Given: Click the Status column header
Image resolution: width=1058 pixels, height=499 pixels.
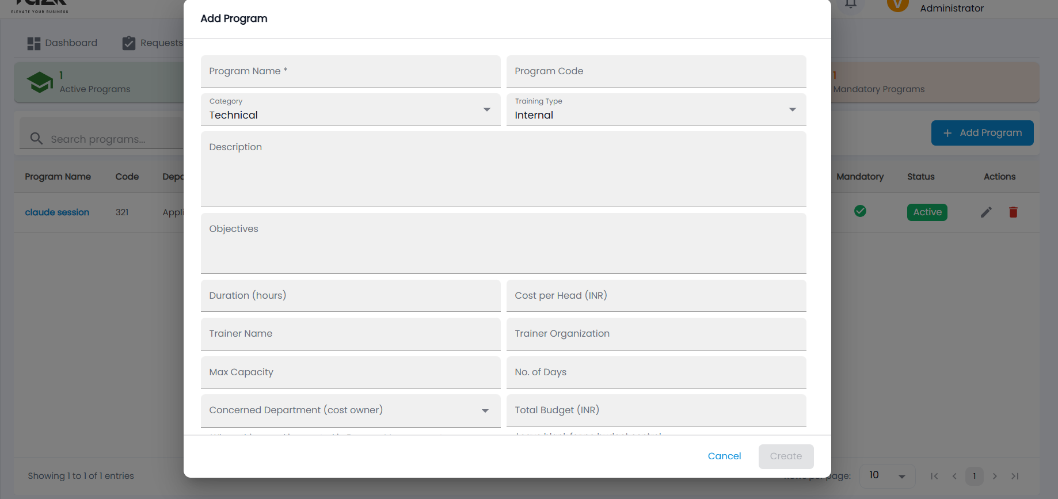Looking at the screenshot, I should pyautogui.click(x=921, y=177).
